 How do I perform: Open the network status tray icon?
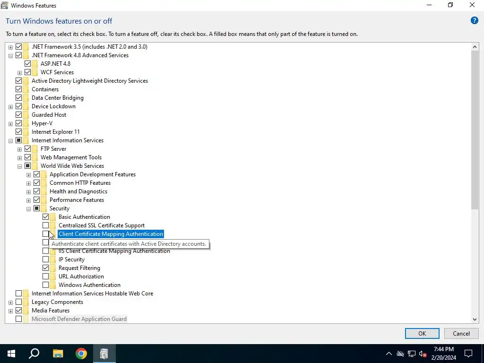pos(412,354)
